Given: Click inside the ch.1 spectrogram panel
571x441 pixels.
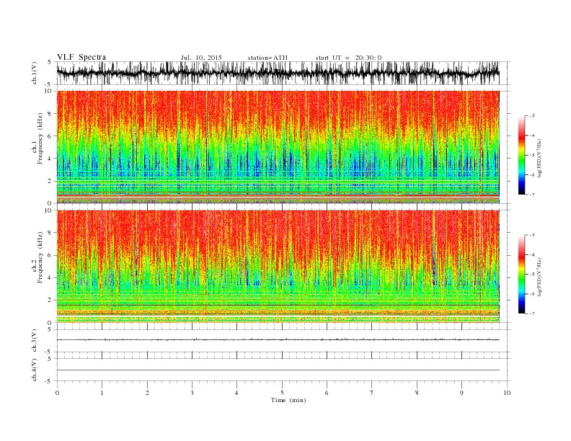Looking at the screenshot, I should 278,147.
